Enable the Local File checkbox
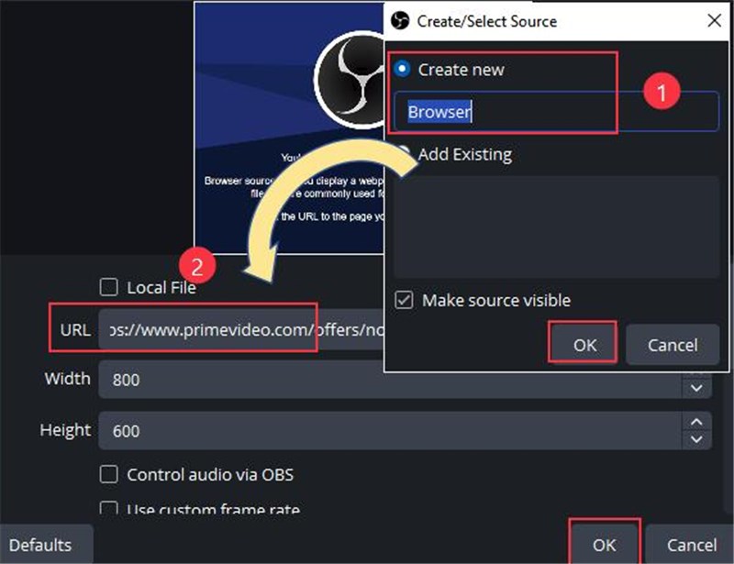 (109, 288)
